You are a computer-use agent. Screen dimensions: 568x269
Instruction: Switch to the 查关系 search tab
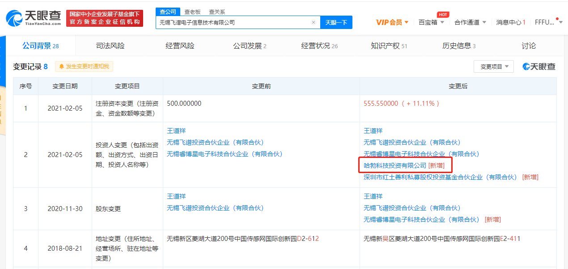pyautogui.click(x=217, y=12)
